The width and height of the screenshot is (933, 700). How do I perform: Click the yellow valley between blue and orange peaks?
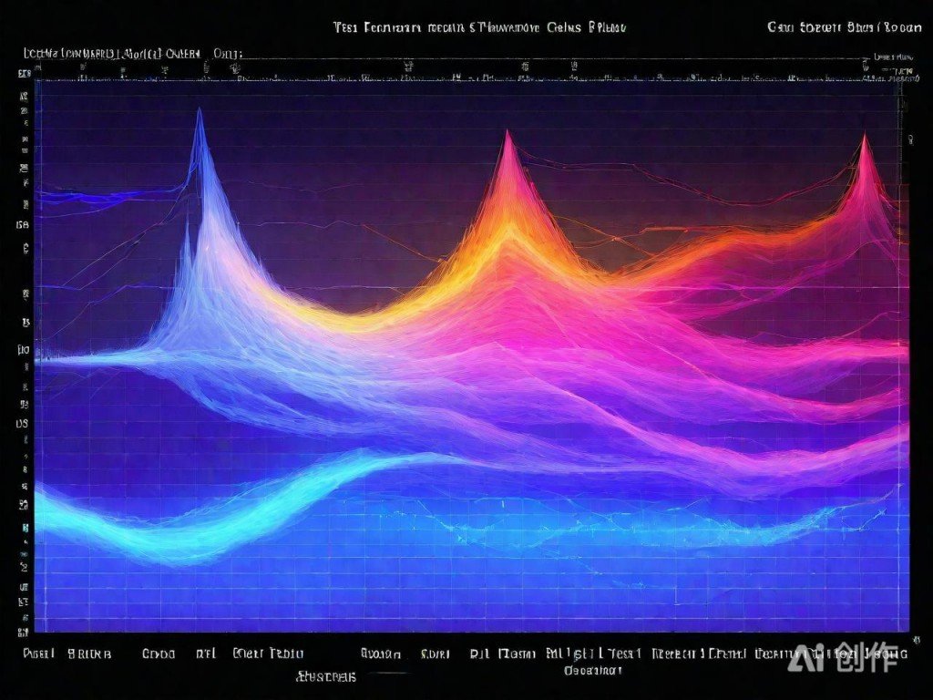click(x=364, y=319)
